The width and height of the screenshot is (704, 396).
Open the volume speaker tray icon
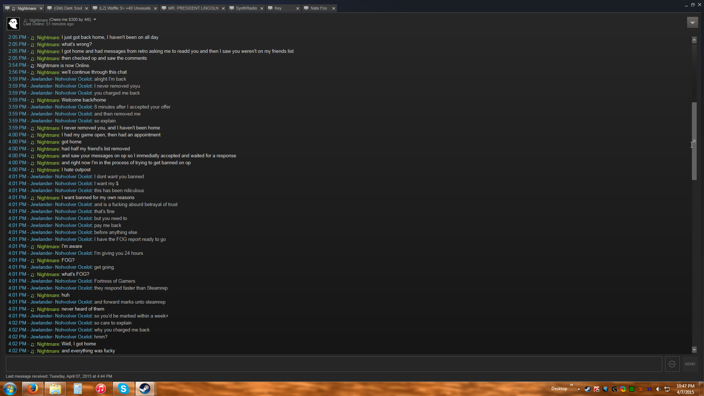(x=658, y=389)
